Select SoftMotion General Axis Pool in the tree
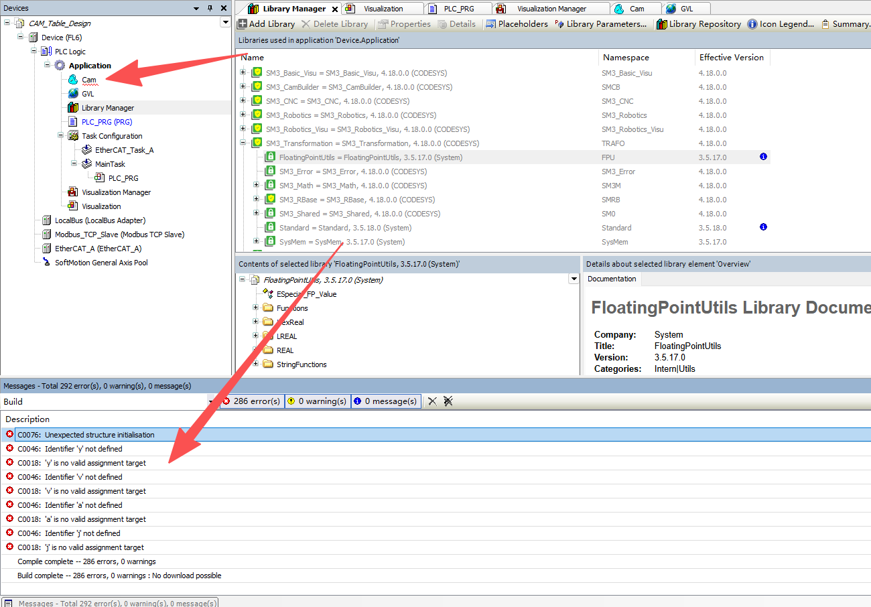871x607 pixels. coord(101,263)
